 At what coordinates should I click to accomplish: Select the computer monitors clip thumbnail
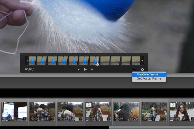point(14,111)
